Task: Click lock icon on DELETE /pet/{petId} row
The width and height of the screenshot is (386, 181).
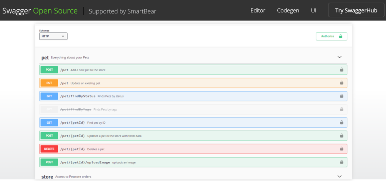Action: click(x=341, y=149)
